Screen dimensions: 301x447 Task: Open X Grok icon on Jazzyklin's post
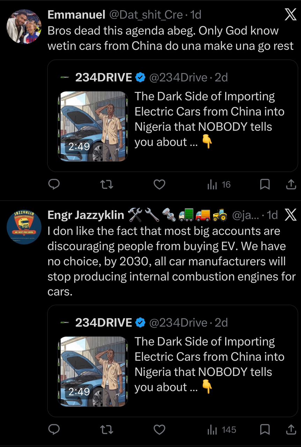[290, 215]
